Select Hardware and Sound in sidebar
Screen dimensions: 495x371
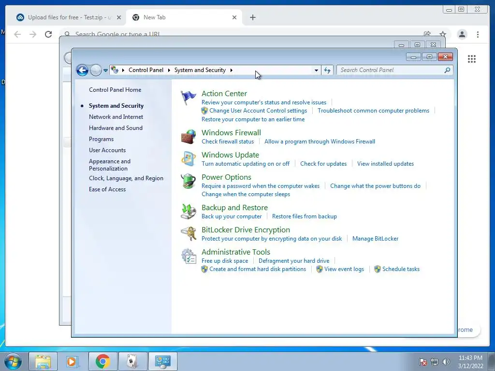coord(116,128)
